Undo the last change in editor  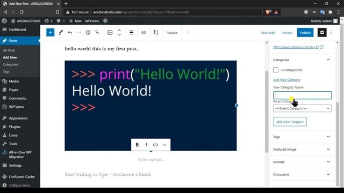point(70,33)
